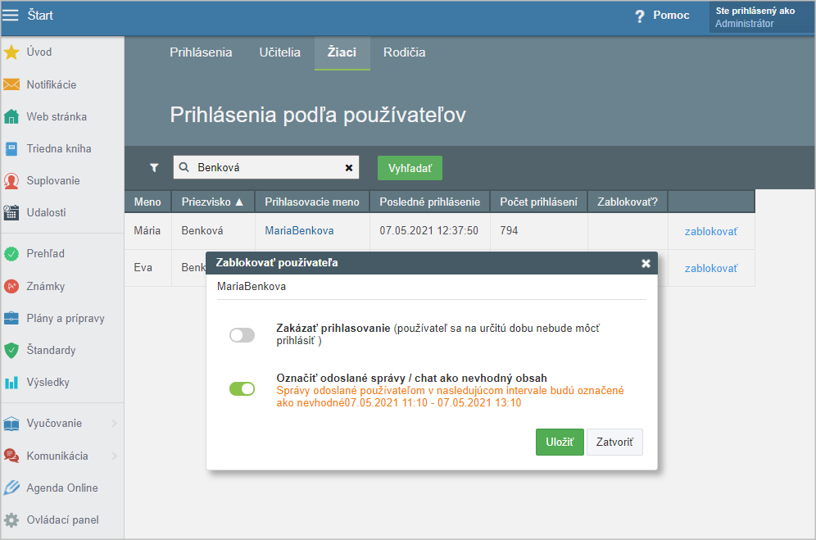816x540 pixels.
Task: Click the Pomoc question mark icon
Action: point(640,16)
